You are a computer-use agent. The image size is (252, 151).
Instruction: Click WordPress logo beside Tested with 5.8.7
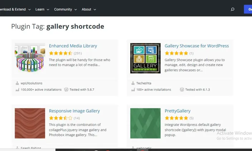[x=66, y=89]
